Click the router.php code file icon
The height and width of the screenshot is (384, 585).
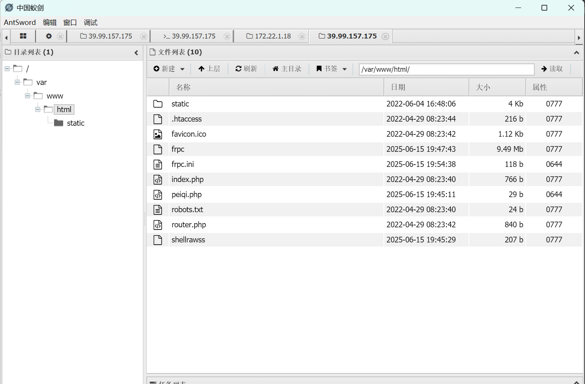point(158,225)
